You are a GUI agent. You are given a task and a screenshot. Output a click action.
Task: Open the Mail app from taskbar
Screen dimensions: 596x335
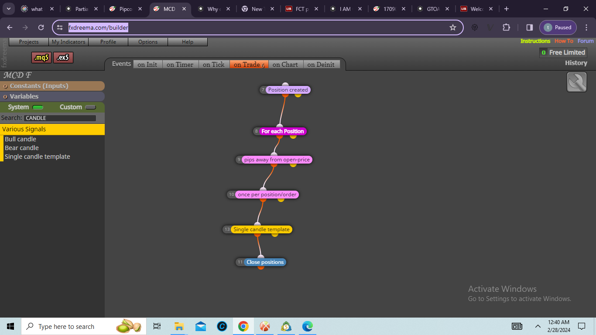201,326
